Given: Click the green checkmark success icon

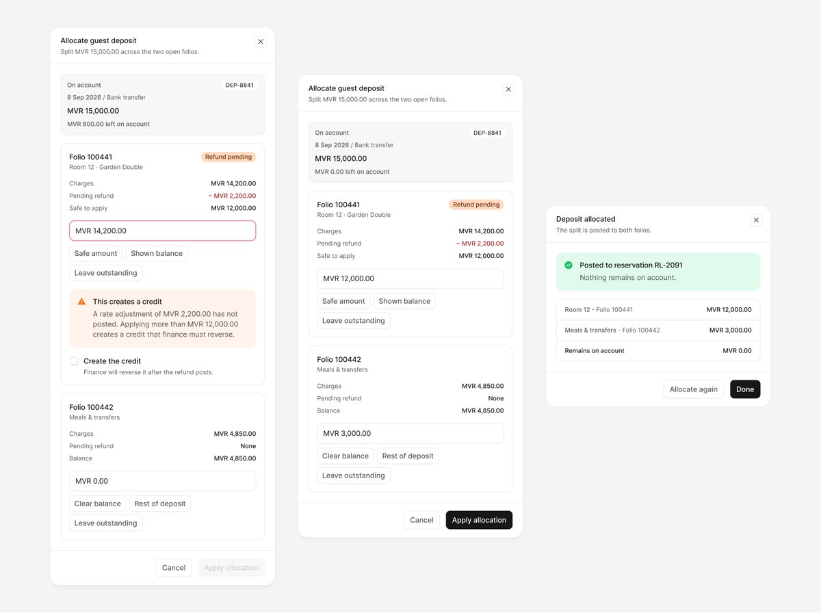Looking at the screenshot, I should pos(569,265).
